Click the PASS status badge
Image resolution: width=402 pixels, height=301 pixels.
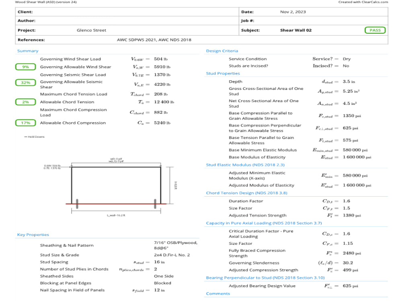pos(375,30)
